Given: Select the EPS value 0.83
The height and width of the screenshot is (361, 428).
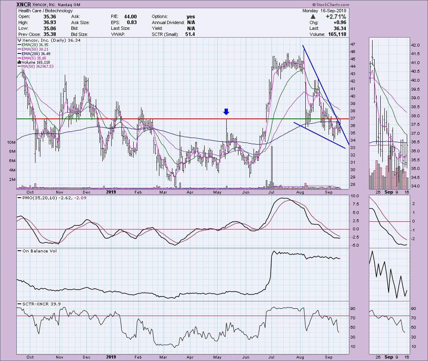Looking at the screenshot, I should [x=132, y=22].
